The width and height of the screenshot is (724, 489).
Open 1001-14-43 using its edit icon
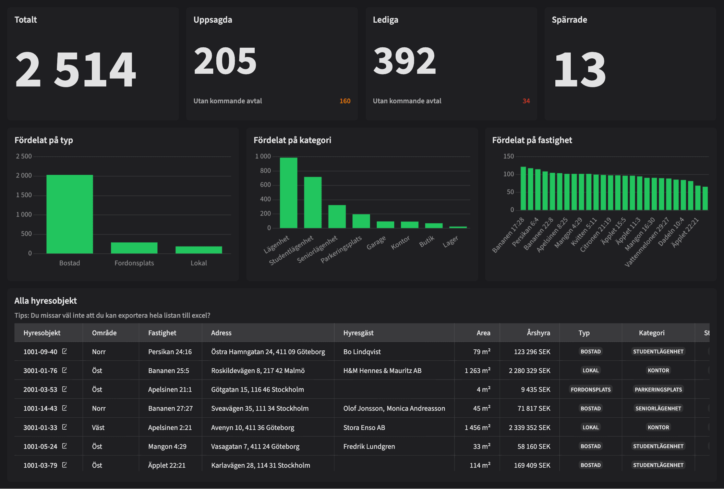[65, 408]
